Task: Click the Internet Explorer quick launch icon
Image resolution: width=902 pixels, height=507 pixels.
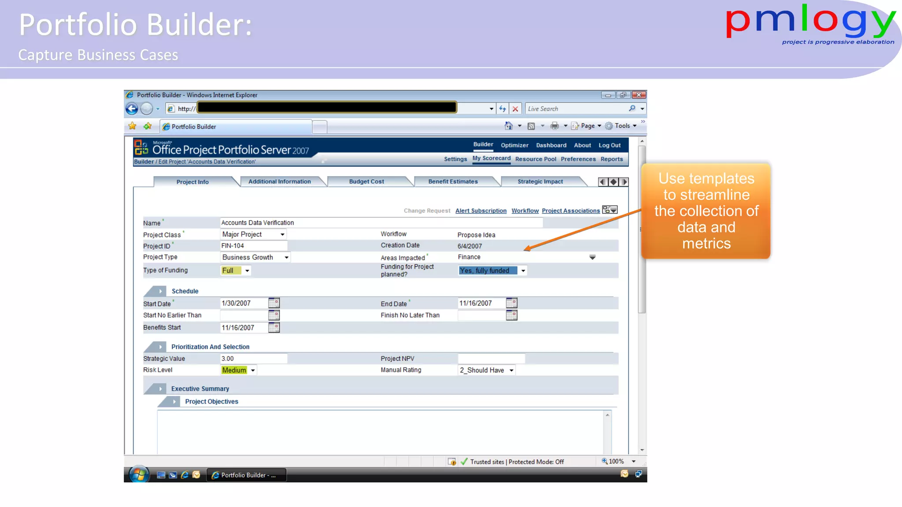Action: 185,475
